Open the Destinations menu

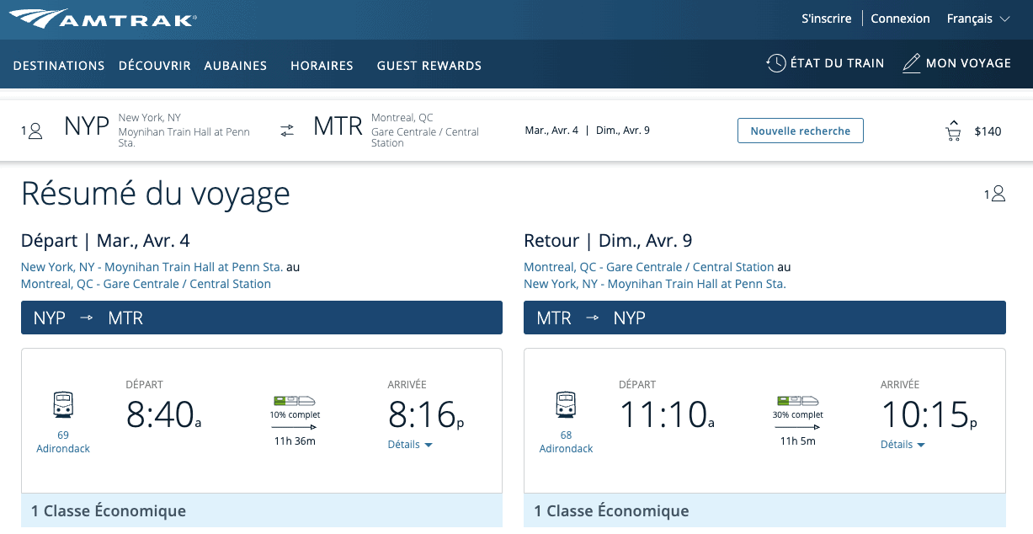click(59, 66)
